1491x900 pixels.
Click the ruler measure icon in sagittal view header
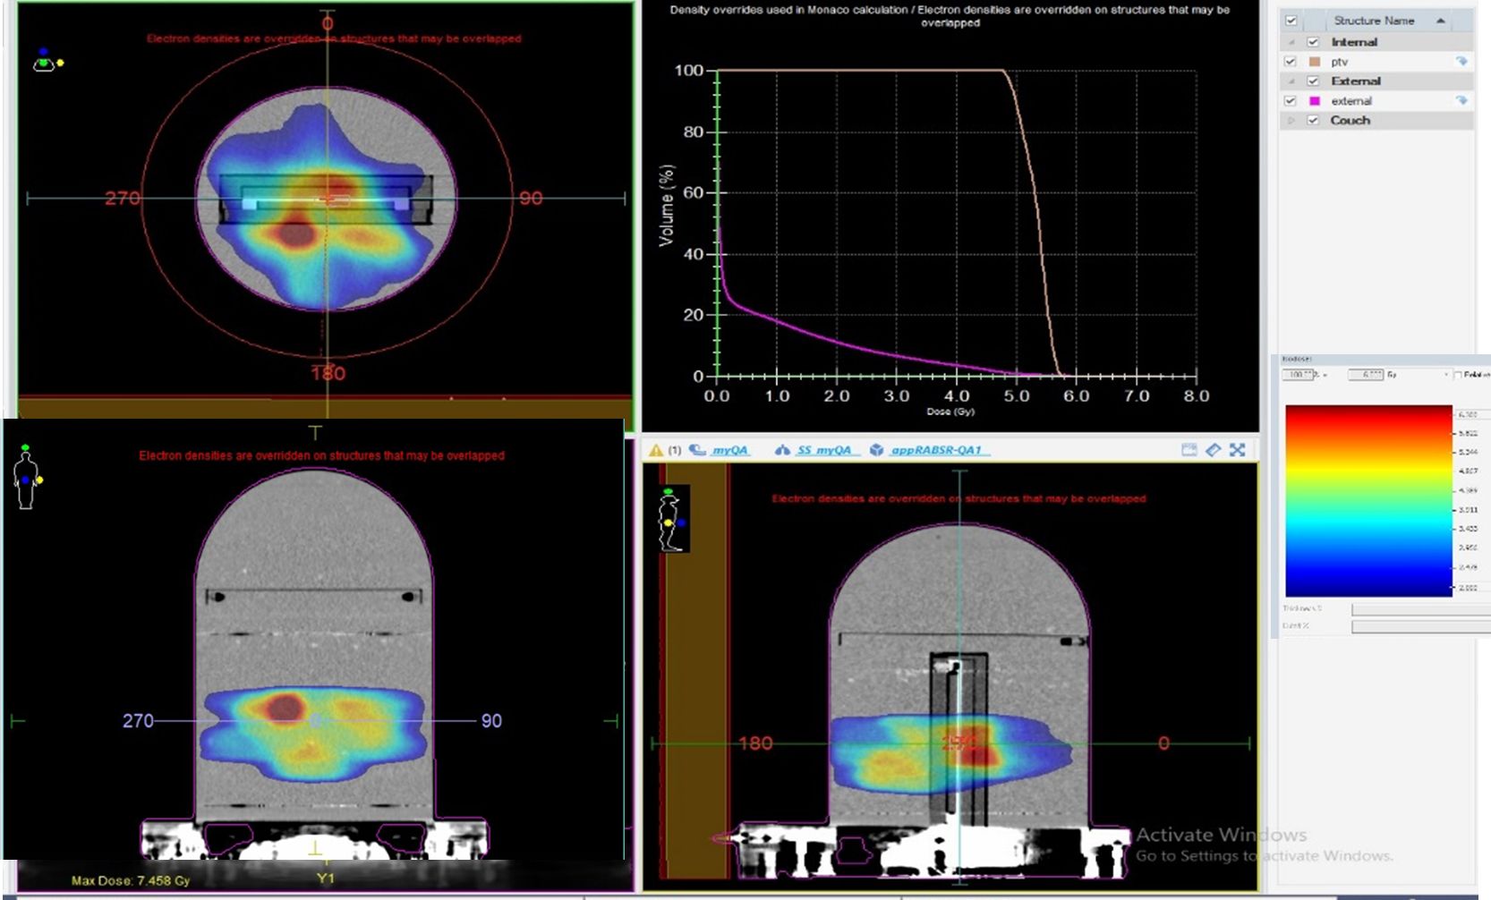(x=1213, y=449)
